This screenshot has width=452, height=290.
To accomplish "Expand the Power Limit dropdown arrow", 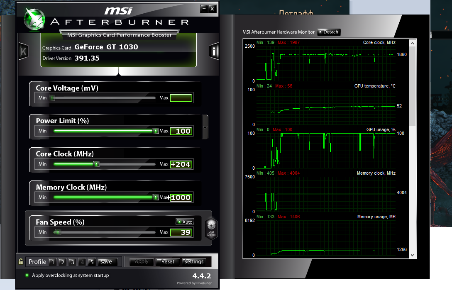I will [x=205, y=127].
